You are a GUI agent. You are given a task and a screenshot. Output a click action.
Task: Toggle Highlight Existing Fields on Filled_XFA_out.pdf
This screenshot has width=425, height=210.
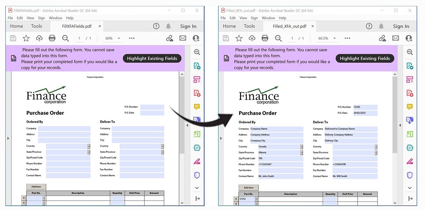point(365,58)
